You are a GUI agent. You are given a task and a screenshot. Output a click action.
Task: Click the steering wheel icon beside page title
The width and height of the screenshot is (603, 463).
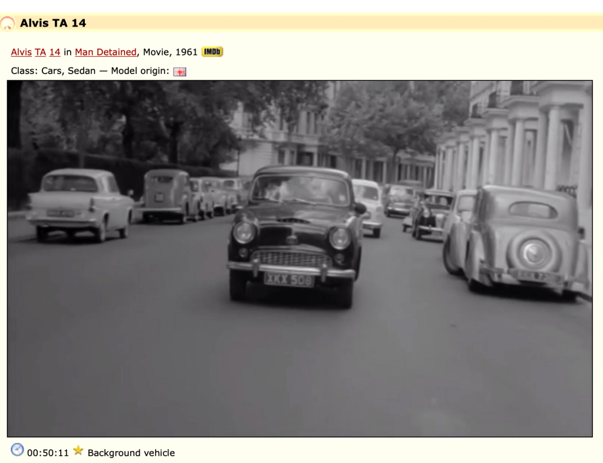[8, 24]
